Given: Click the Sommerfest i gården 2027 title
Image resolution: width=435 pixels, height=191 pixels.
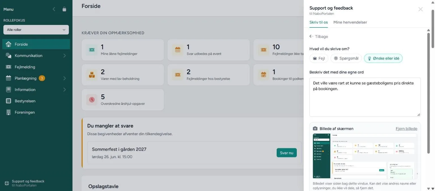Looking at the screenshot, I should pyautogui.click(x=119, y=149).
